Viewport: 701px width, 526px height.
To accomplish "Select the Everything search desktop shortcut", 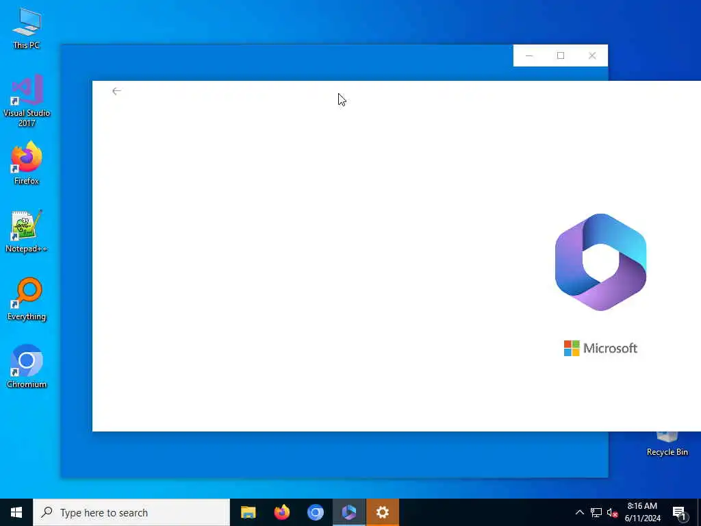I will pyautogui.click(x=27, y=299).
